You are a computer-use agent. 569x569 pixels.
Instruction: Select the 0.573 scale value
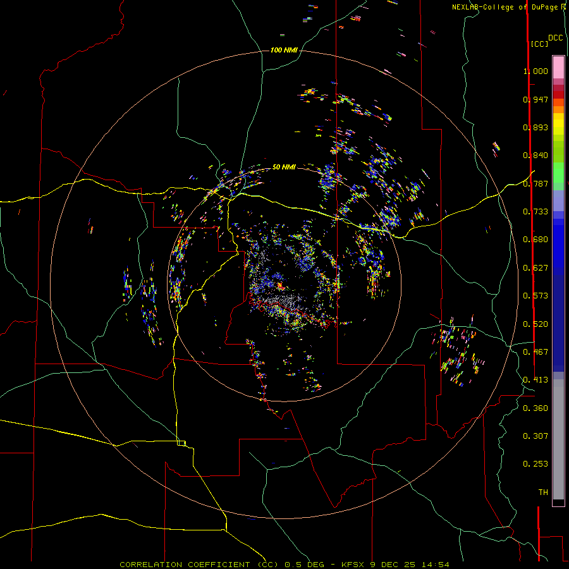535,296
